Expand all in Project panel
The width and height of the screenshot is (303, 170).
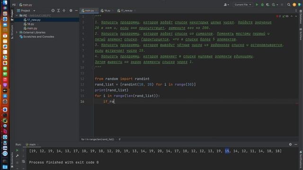tap(58, 10)
